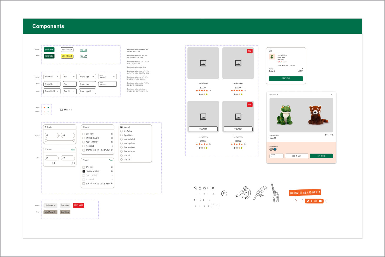Select the blue colour swatch
The image size is (385, 257).
pyautogui.click(x=275, y=149)
